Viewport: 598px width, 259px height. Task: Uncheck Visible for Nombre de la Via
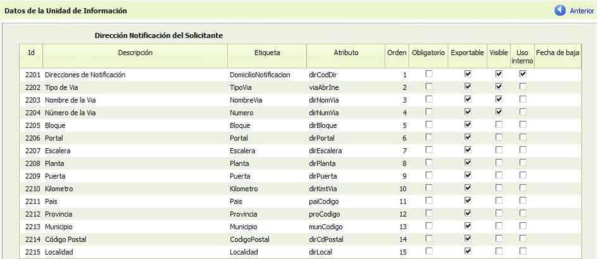(x=499, y=99)
